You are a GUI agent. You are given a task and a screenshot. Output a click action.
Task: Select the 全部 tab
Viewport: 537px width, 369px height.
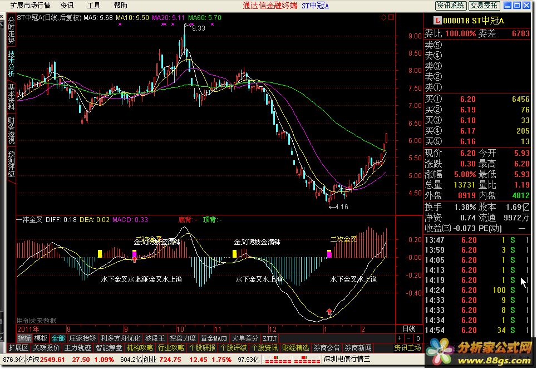coord(58,338)
